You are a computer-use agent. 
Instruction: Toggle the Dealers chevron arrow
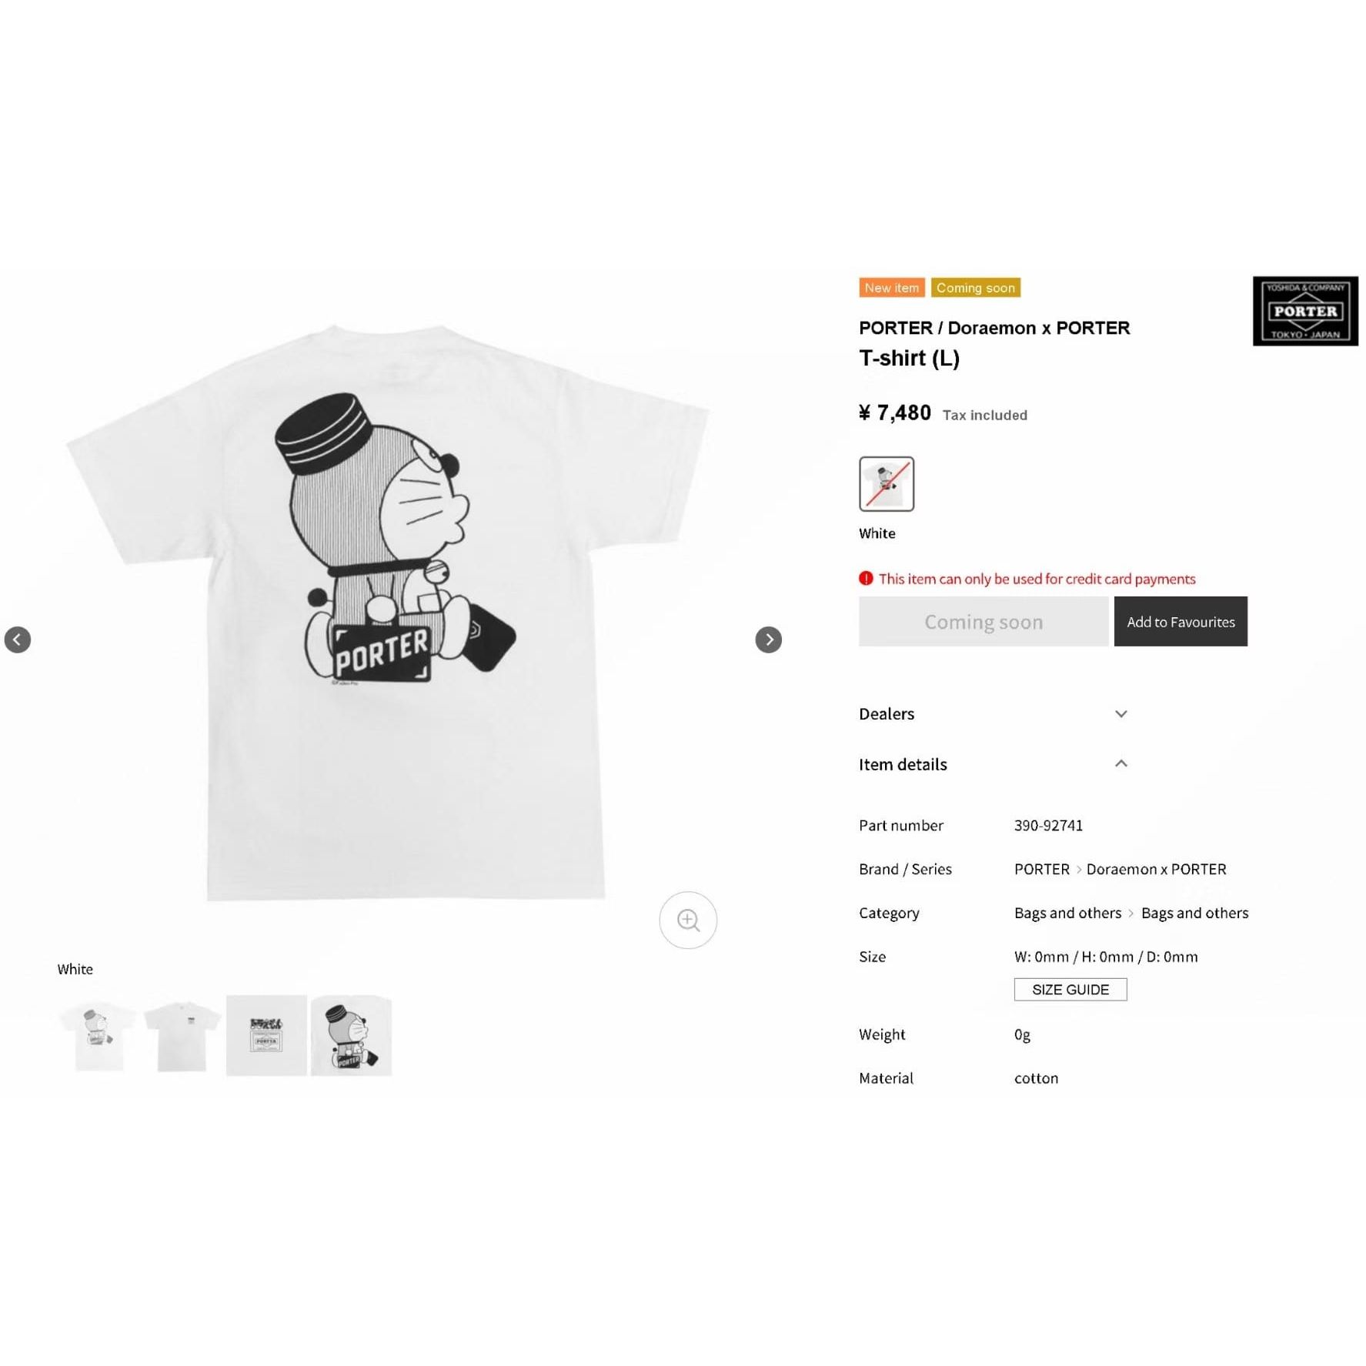[1121, 714]
